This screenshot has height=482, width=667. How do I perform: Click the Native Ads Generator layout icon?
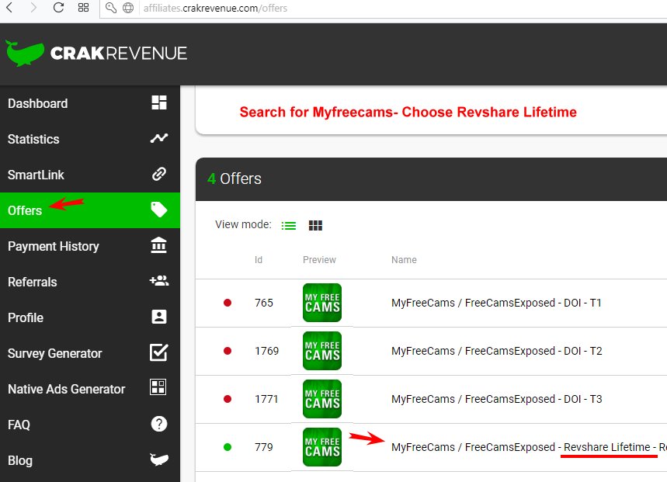[158, 387]
